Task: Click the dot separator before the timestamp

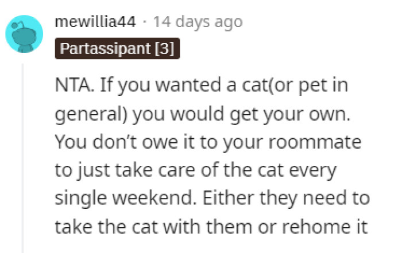Action: point(146,22)
